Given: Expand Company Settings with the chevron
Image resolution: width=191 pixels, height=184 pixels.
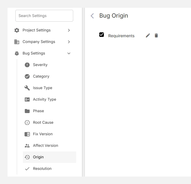Looking at the screenshot, I should tap(69, 42).
